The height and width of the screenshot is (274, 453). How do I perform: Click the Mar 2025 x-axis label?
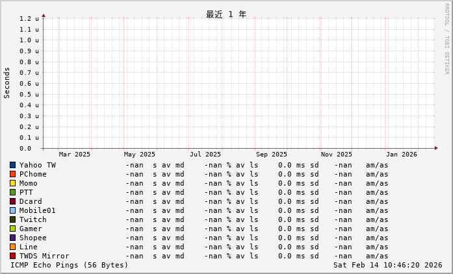(75, 155)
